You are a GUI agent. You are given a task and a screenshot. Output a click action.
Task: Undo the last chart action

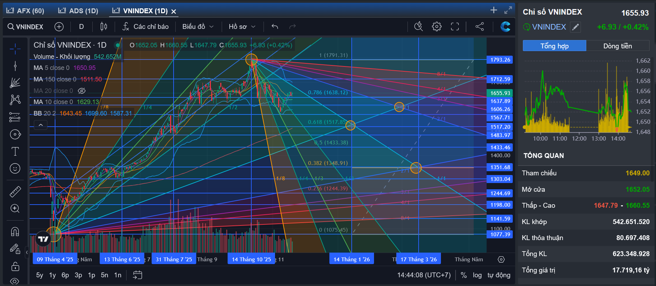pos(275,27)
